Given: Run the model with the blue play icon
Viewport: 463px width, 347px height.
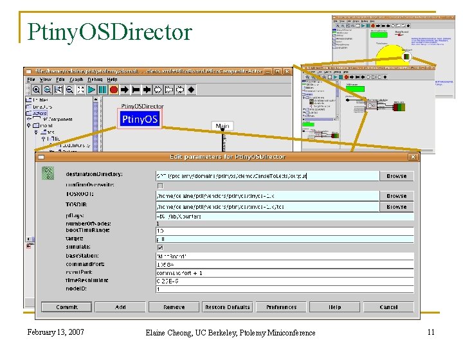Looking at the screenshot, I should tap(91, 89).
